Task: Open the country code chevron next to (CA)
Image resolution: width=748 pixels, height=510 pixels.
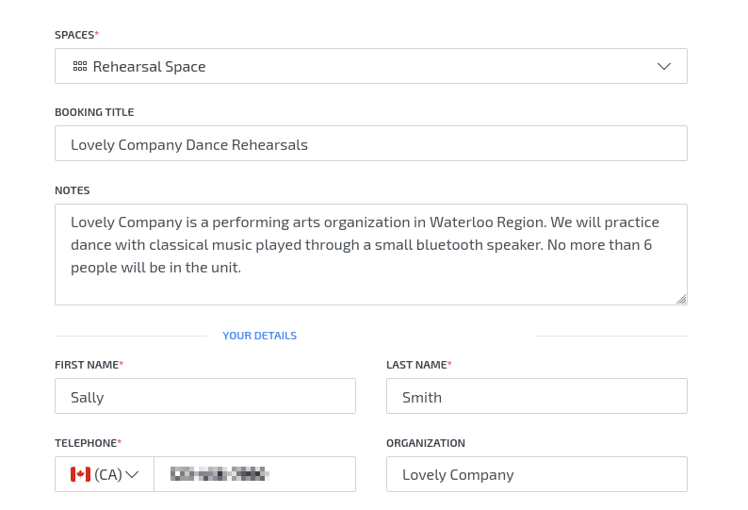Action: (x=133, y=474)
